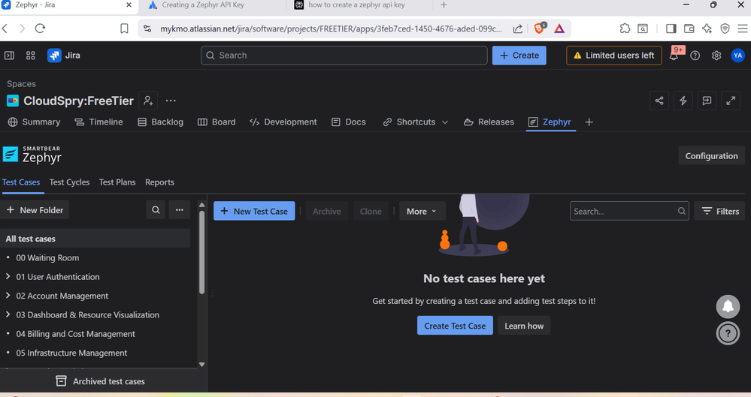Search folders with the magnifier icon
The image size is (751, 397).
click(x=156, y=210)
